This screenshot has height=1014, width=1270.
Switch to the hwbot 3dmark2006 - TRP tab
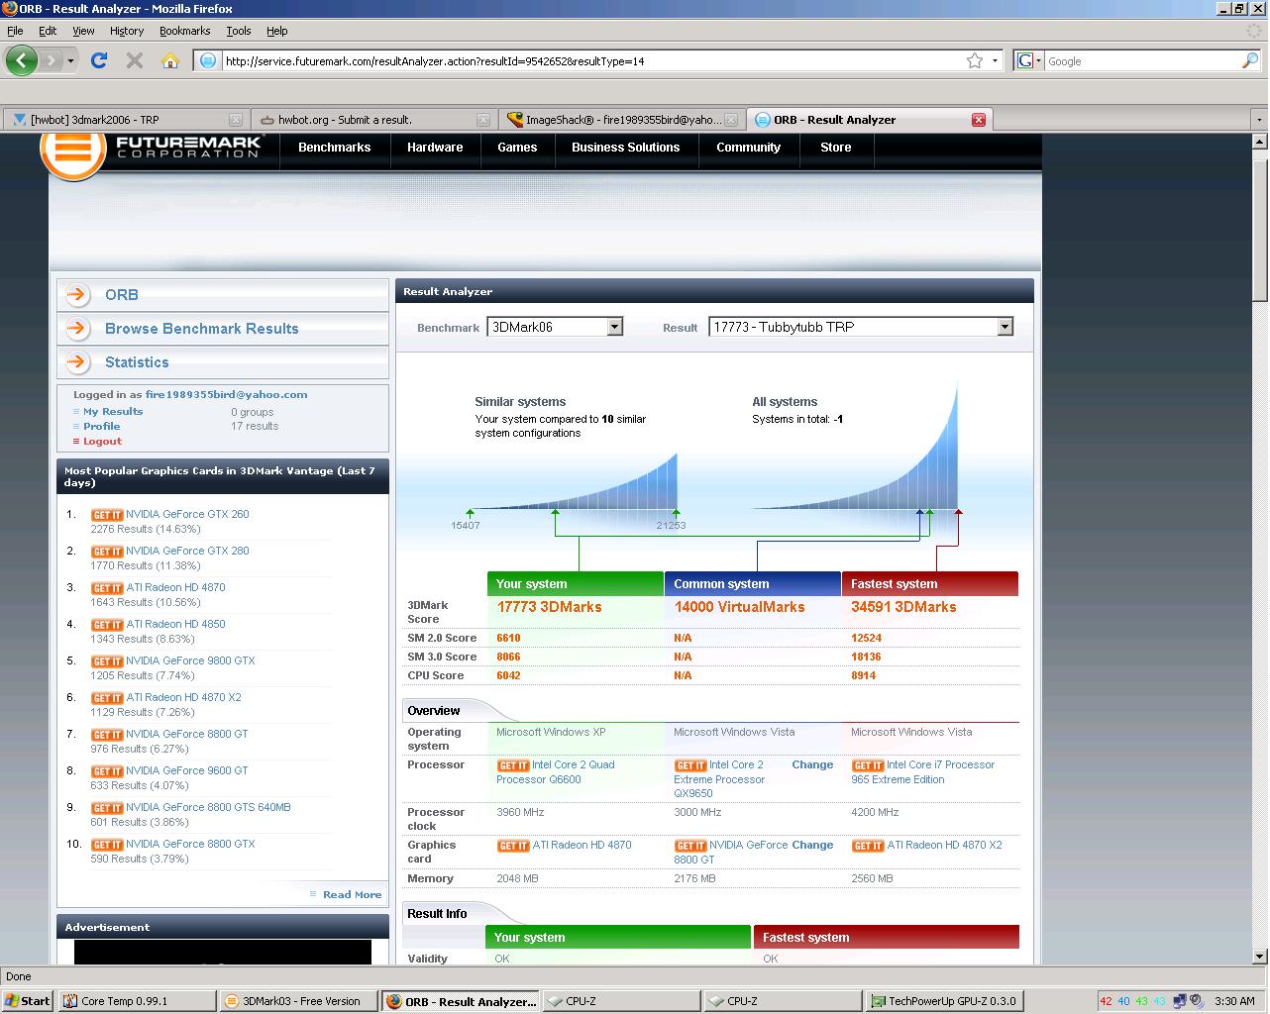click(126, 120)
